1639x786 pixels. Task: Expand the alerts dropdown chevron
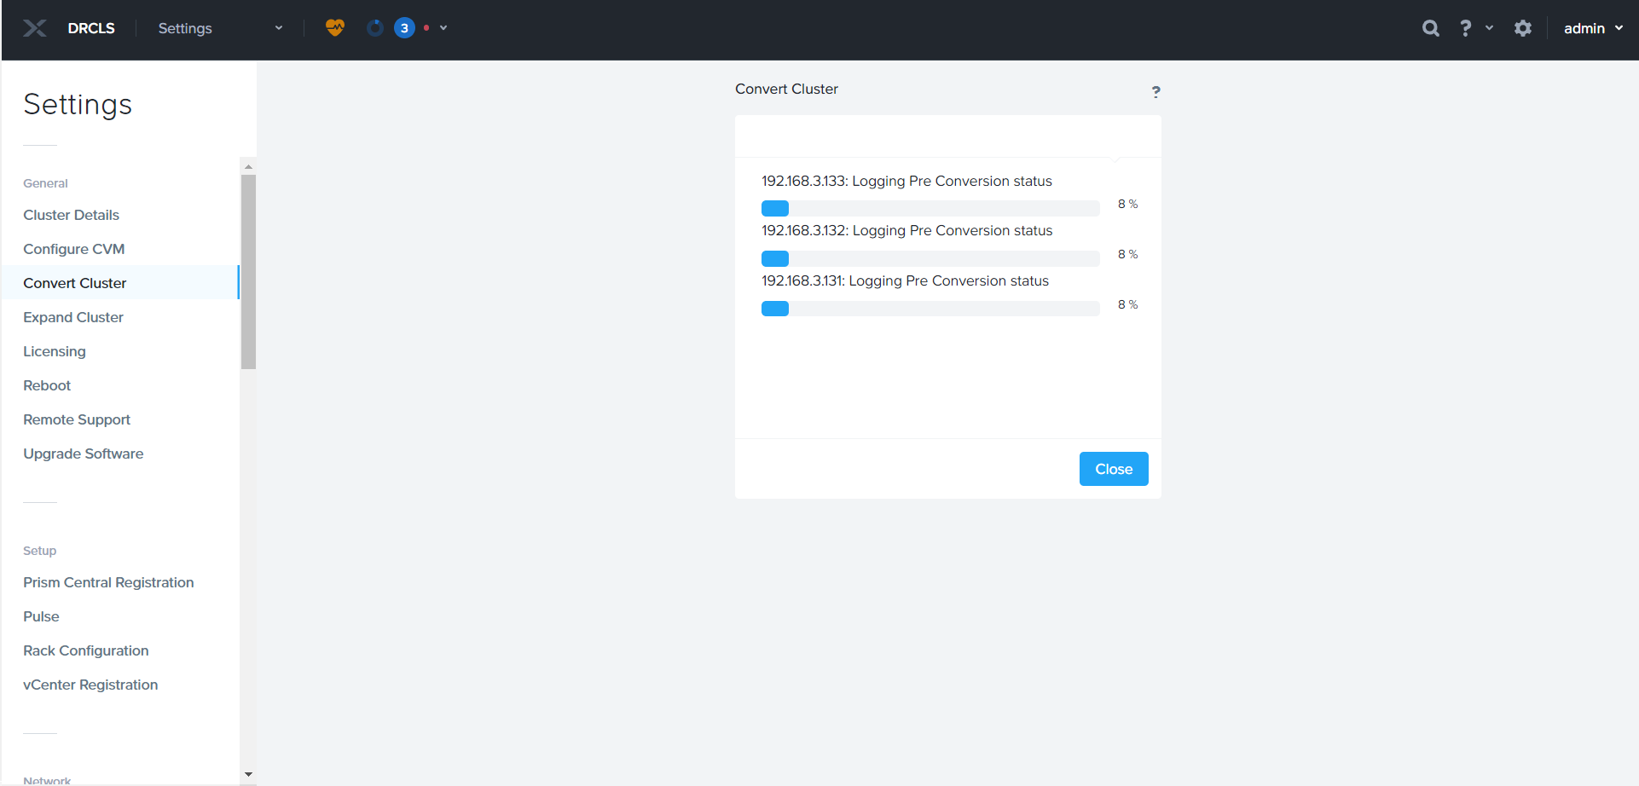click(x=443, y=28)
